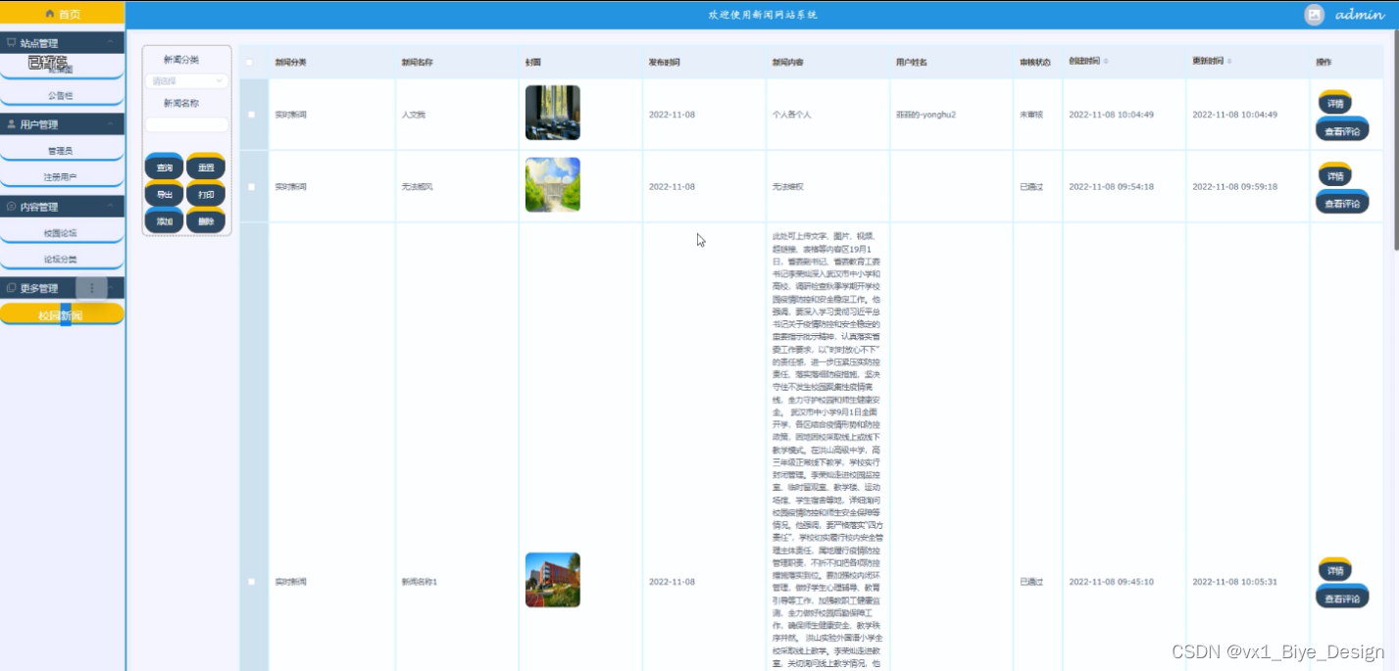
Task: Click 详情 for the 无法抵风 row
Action: pos(1334,174)
